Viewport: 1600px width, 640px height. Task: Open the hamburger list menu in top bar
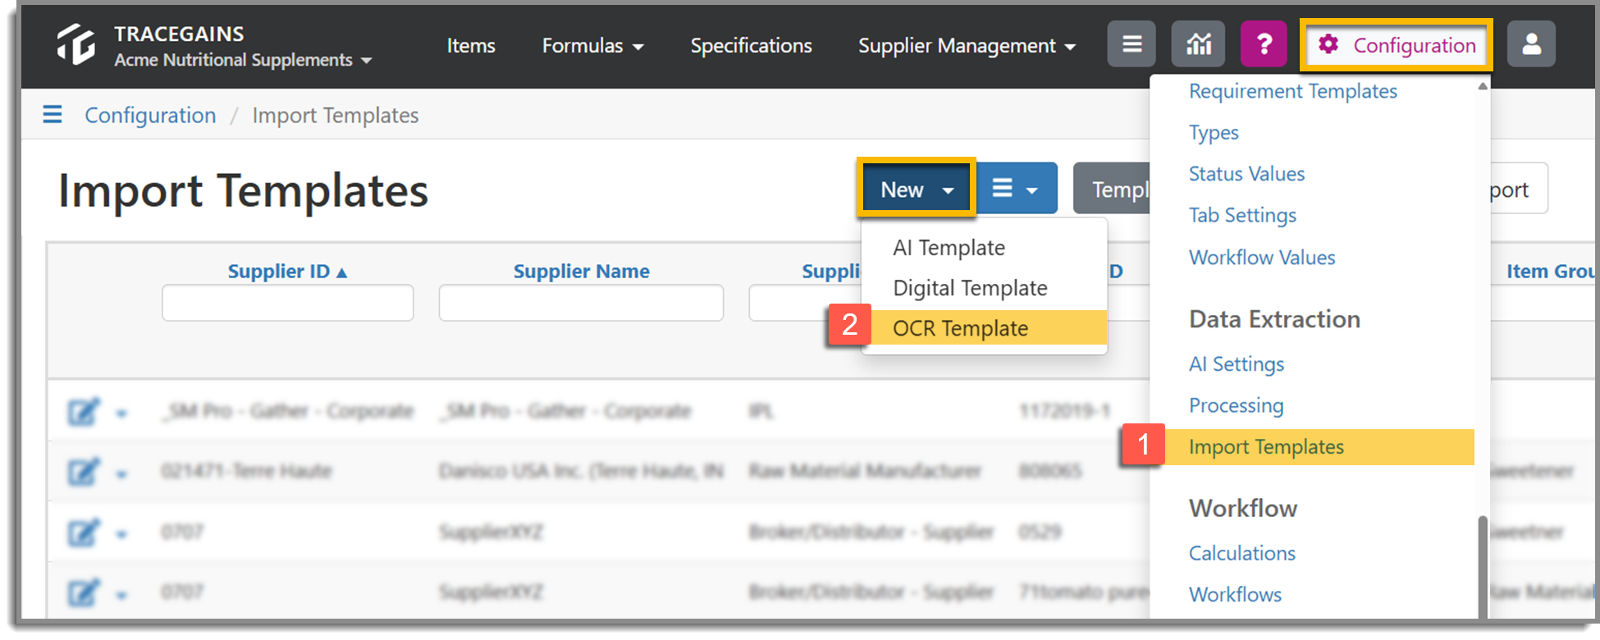pos(1131,44)
